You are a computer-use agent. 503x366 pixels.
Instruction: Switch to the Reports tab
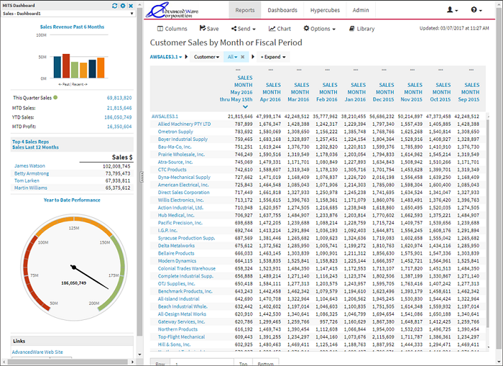(x=245, y=10)
